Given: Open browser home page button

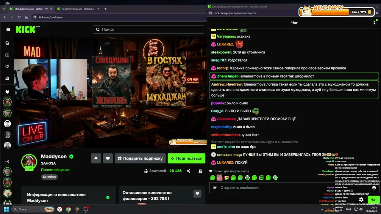Looking at the screenshot, I should pos(26,17).
